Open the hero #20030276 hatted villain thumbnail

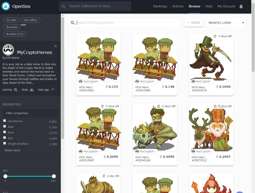(x=211, y=58)
